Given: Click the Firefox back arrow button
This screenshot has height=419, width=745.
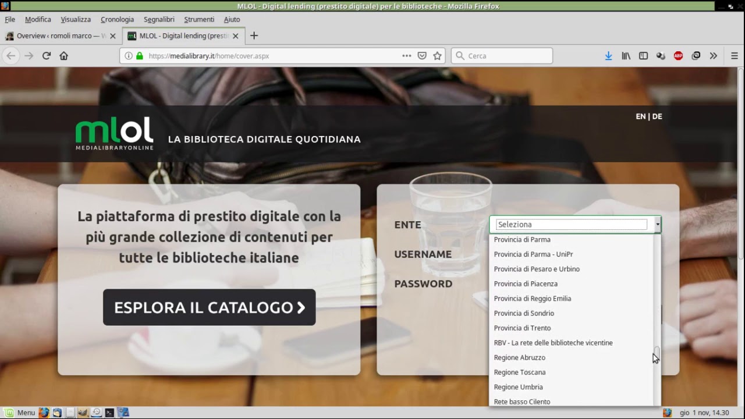Looking at the screenshot, I should 11,56.
